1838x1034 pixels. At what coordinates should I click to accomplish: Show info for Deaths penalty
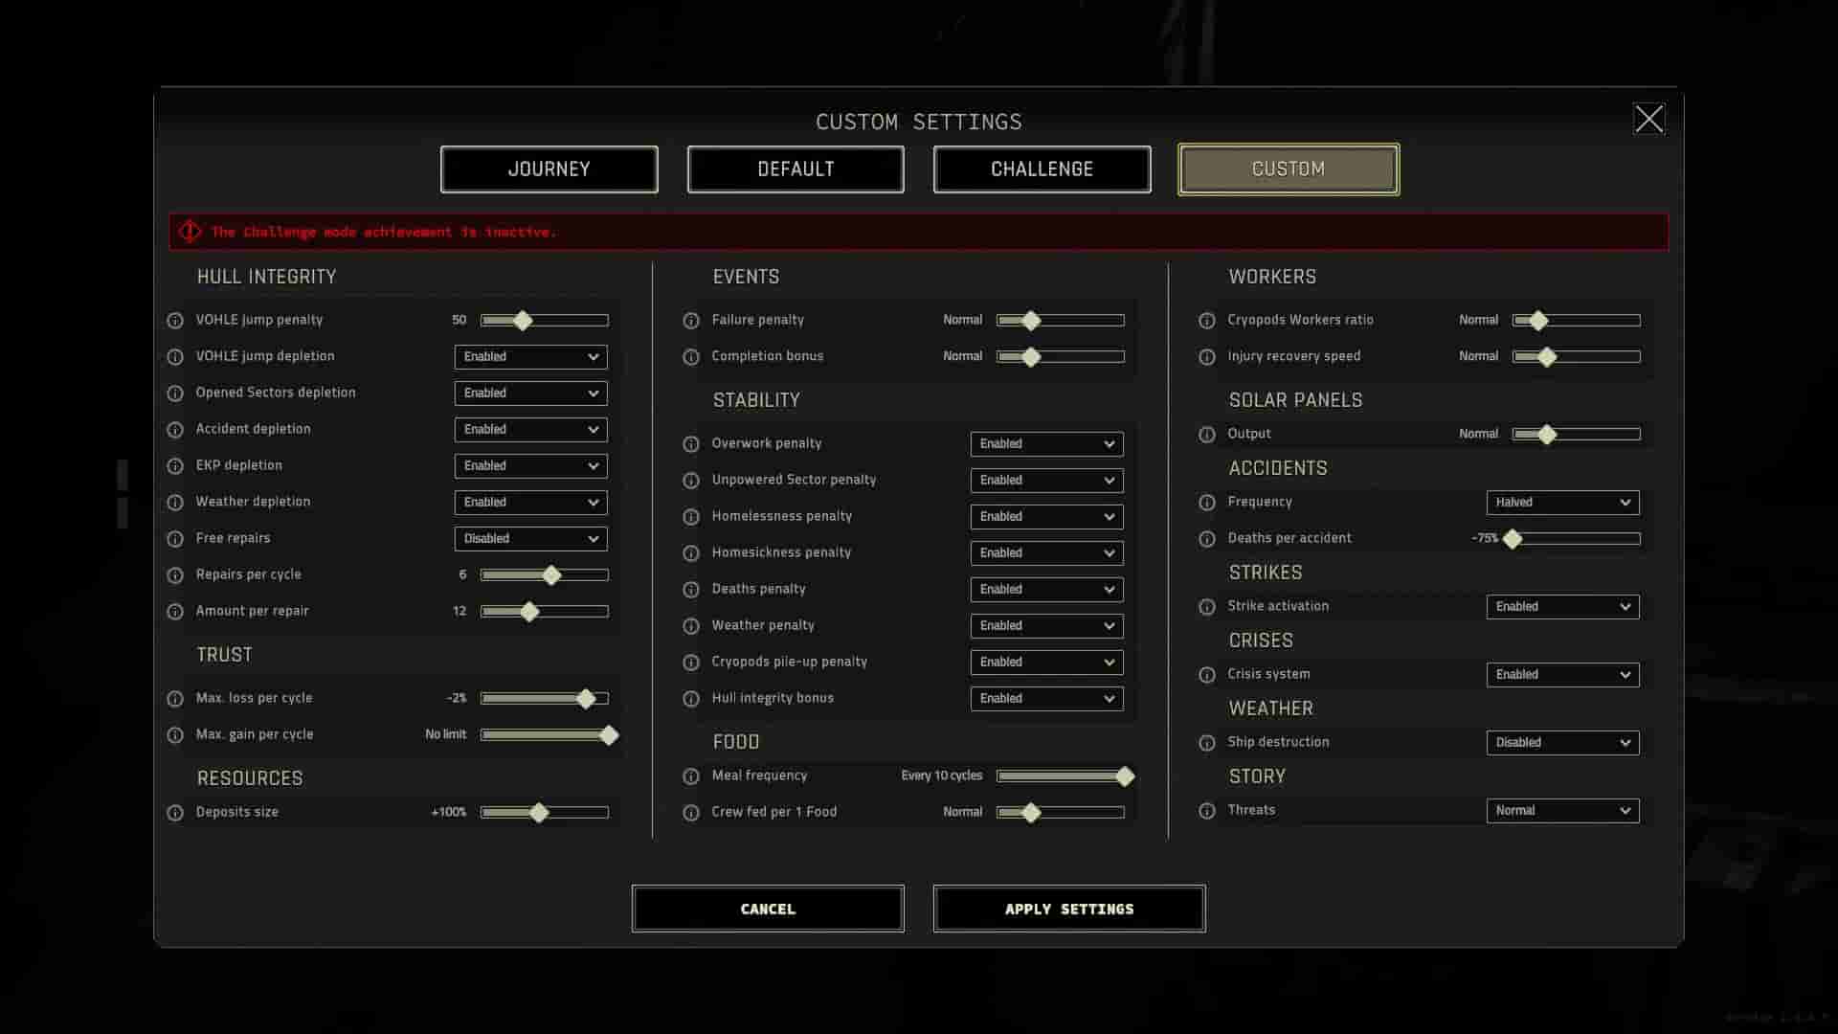pos(691,590)
